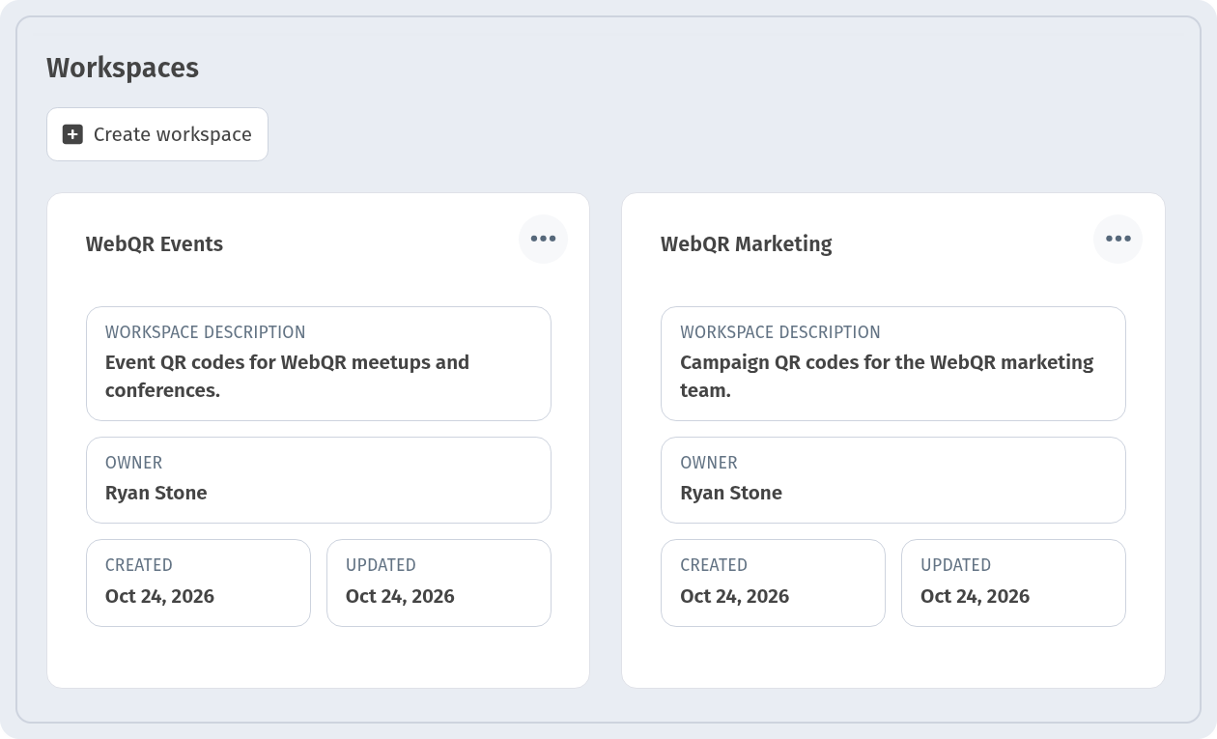Click owner Ryan Stone in WebQR Marketing card

click(731, 493)
